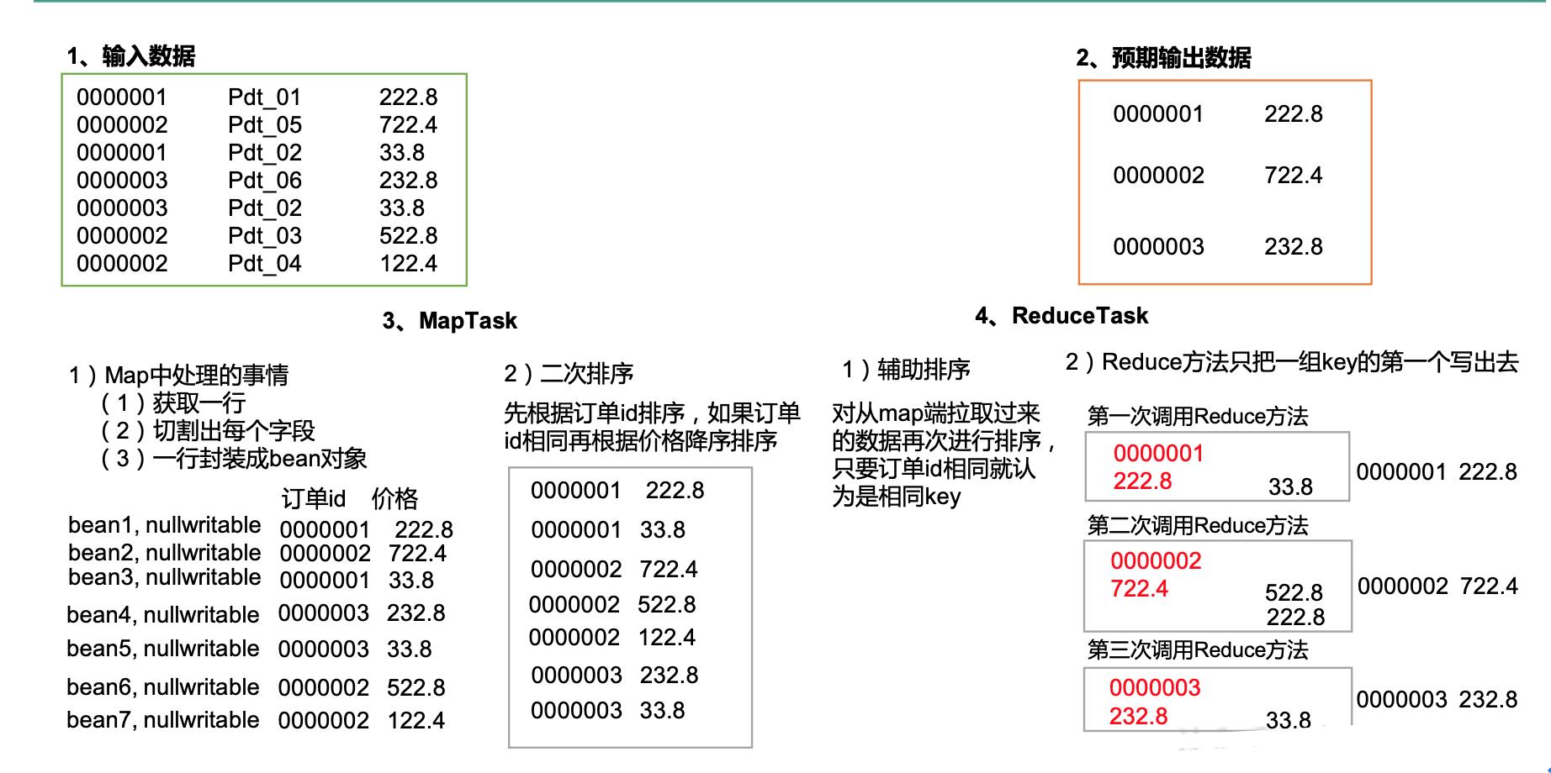Select "Pdt_03" in the input data box
Image resolution: width=1551 pixels, height=773 pixels.
[264, 236]
